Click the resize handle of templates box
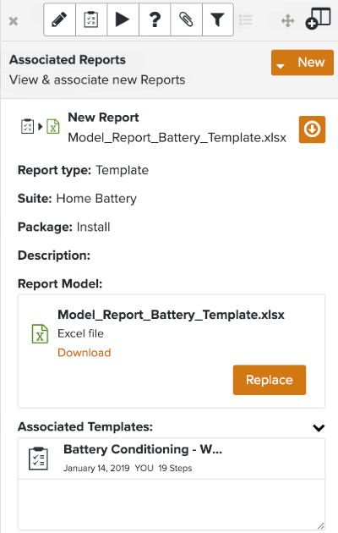 click(320, 525)
